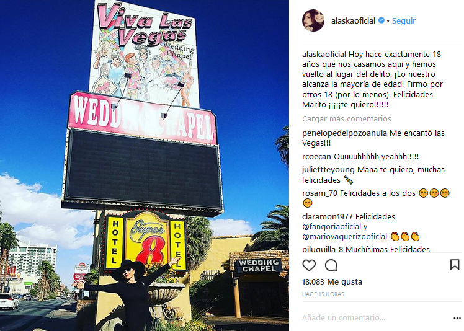This screenshot has height=331, width=464.
Task: Open the three-dot more options menu
Action: (457, 318)
